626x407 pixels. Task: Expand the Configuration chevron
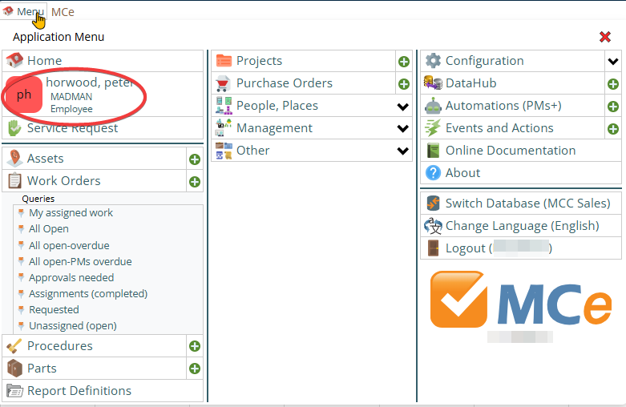tap(613, 62)
